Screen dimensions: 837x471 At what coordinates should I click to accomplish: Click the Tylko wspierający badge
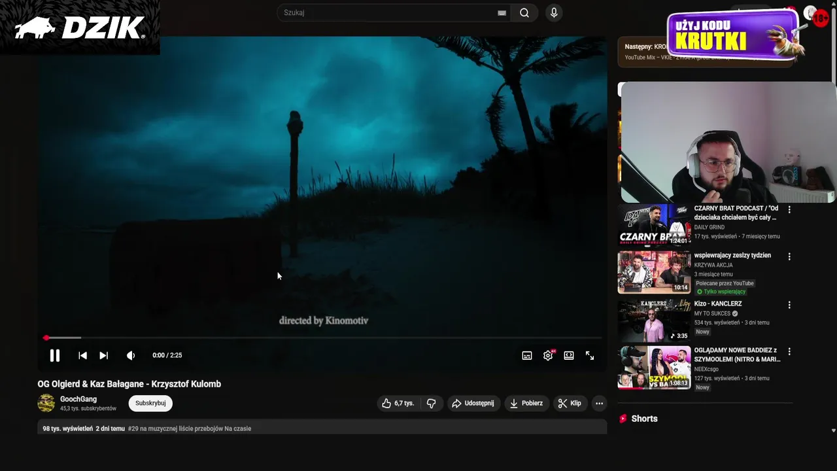pyautogui.click(x=721, y=292)
